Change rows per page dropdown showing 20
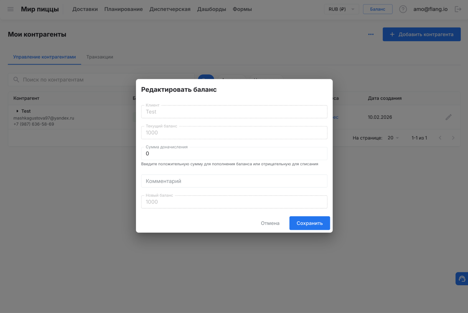The width and height of the screenshot is (468, 313). [393, 138]
